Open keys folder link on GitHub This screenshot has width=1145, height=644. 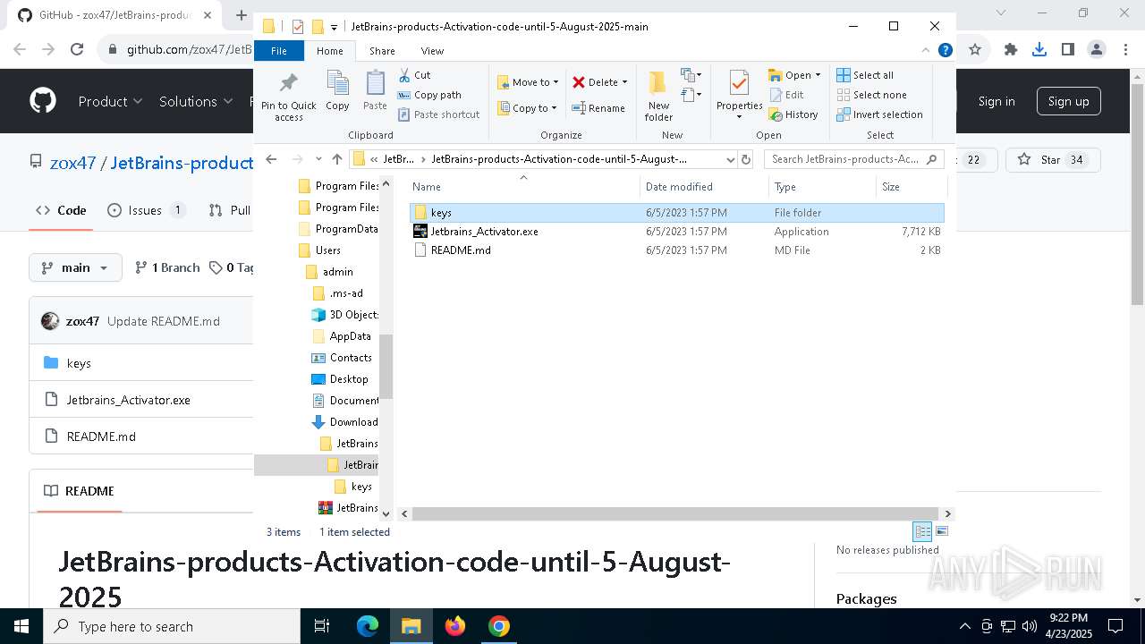(x=79, y=363)
